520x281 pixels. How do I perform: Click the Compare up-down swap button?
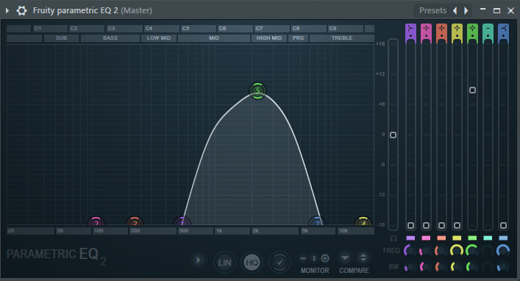363,257
